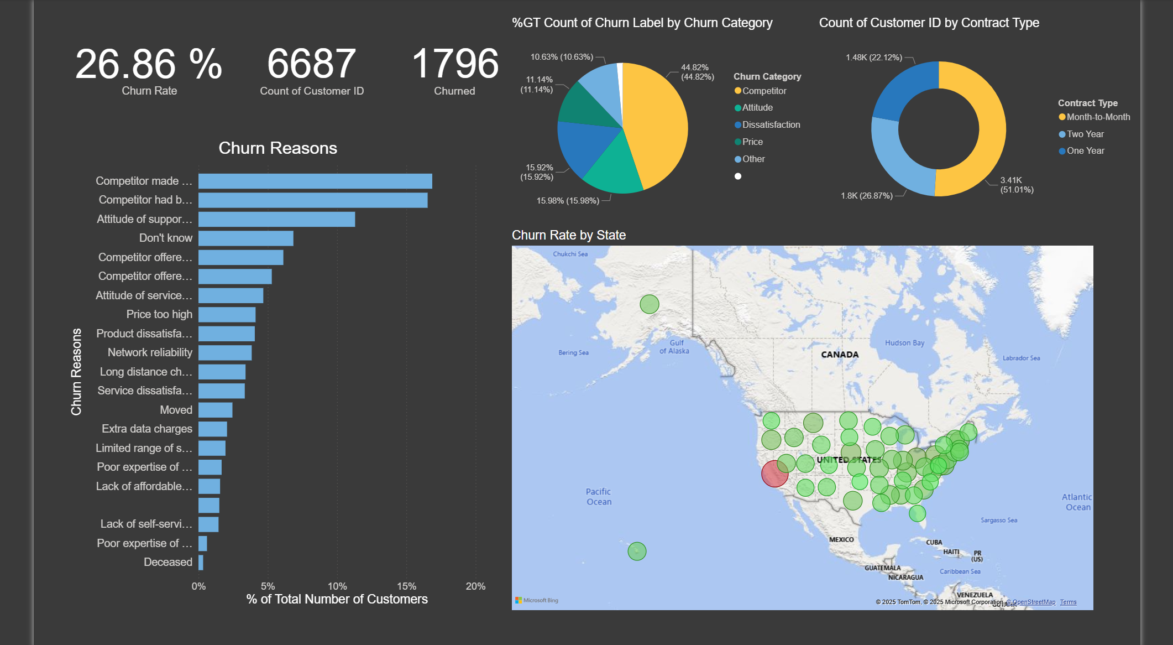Select the Month-to-Month legend marker

point(1062,117)
